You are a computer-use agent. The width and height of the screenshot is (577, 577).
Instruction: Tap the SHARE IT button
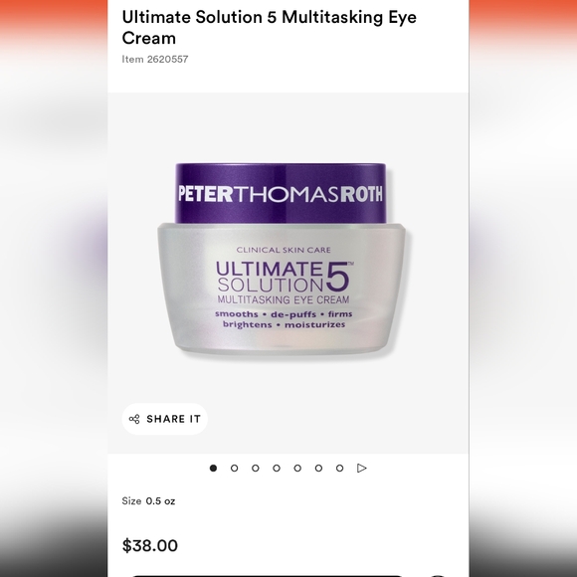[164, 419]
